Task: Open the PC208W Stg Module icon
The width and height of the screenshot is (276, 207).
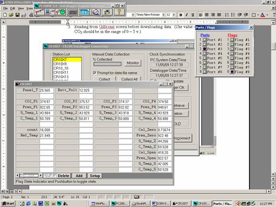Action: tap(107, 12)
